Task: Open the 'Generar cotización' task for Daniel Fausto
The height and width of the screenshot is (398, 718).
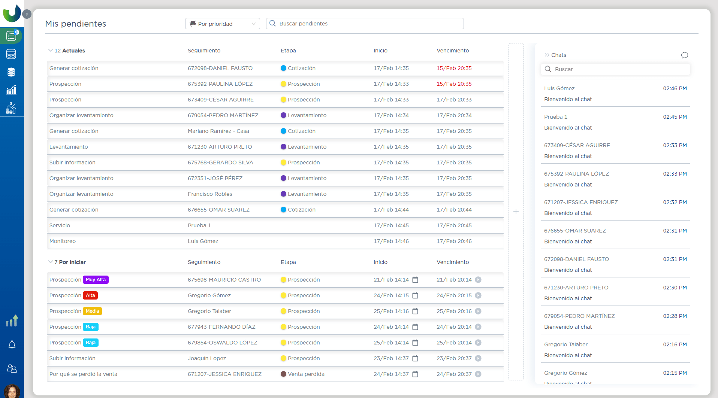Action: 74,68
